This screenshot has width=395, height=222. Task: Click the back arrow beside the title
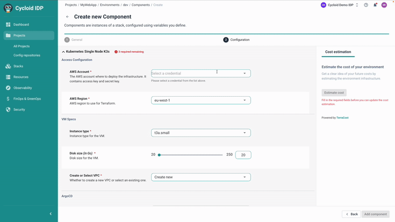point(68,17)
